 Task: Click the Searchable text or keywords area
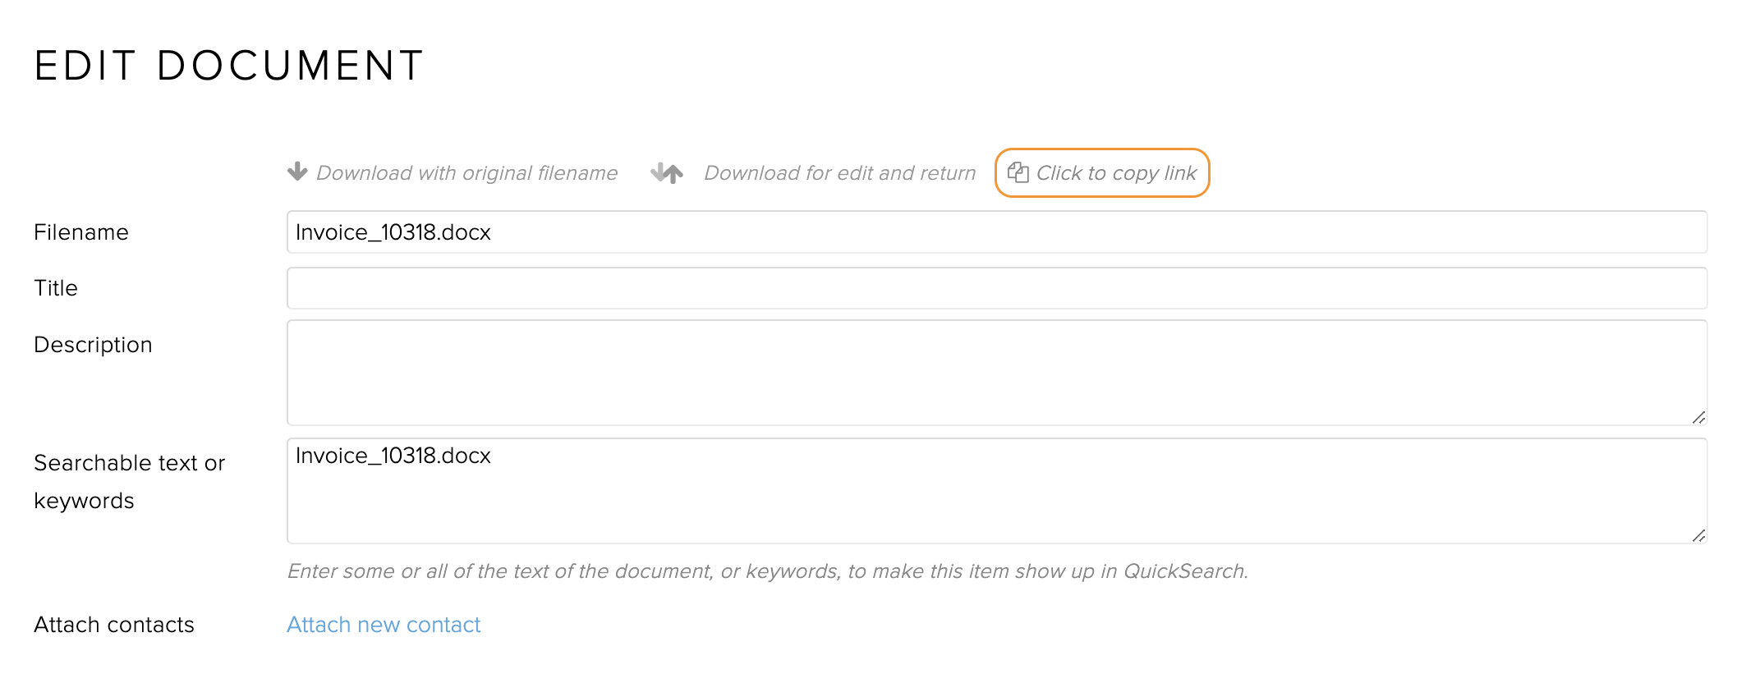tap(997, 491)
